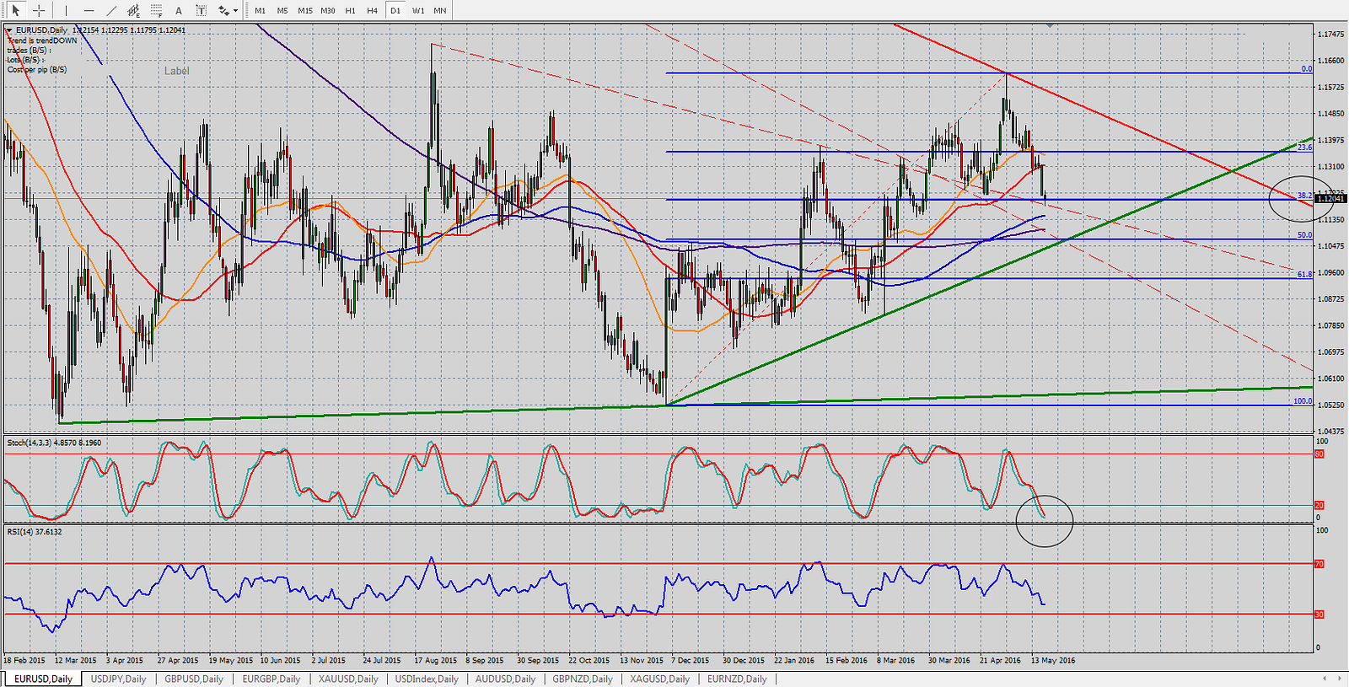Open the AUDUSD,Daily chart tab
The height and width of the screenshot is (687, 1349).
(x=505, y=679)
